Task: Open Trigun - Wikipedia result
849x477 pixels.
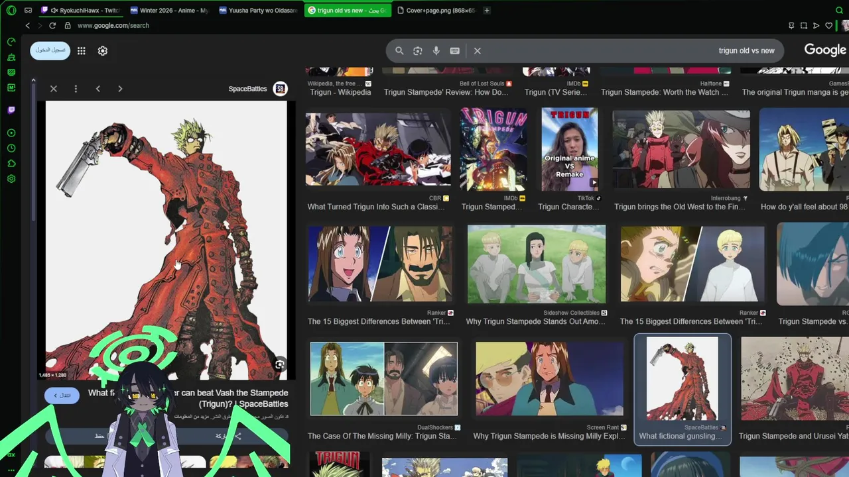Action: (340, 93)
